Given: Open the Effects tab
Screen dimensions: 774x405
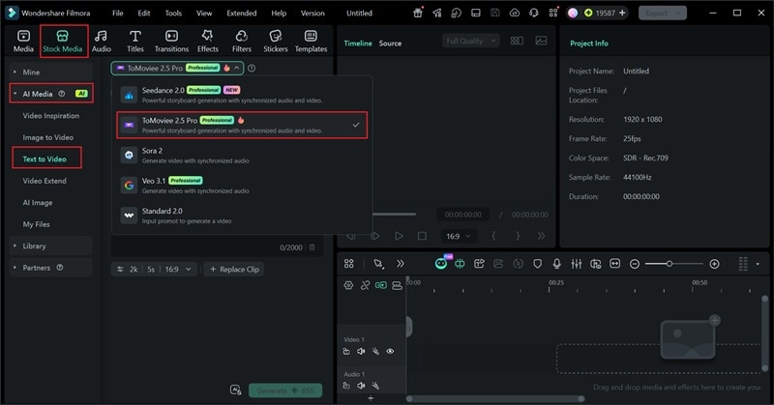Looking at the screenshot, I should [x=207, y=42].
